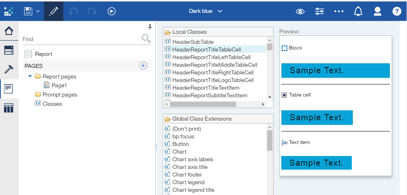
Task: Add a page with the plus button
Action: (143, 66)
